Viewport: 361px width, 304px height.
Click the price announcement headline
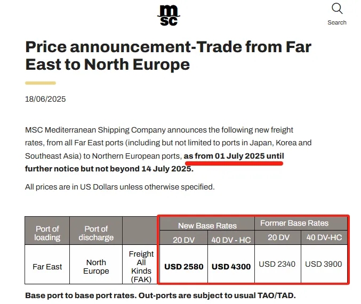pos(169,55)
